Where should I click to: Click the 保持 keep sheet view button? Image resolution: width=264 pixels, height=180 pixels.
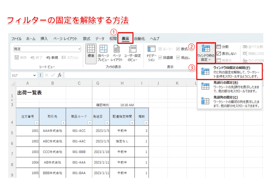pos(20,58)
